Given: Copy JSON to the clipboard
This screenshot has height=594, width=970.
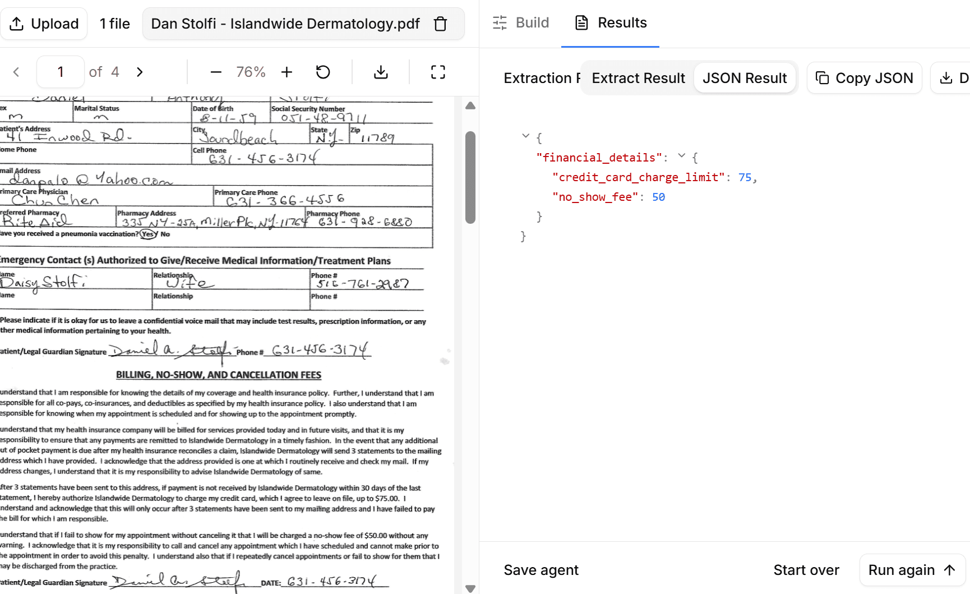Looking at the screenshot, I should tap(864, 77).
